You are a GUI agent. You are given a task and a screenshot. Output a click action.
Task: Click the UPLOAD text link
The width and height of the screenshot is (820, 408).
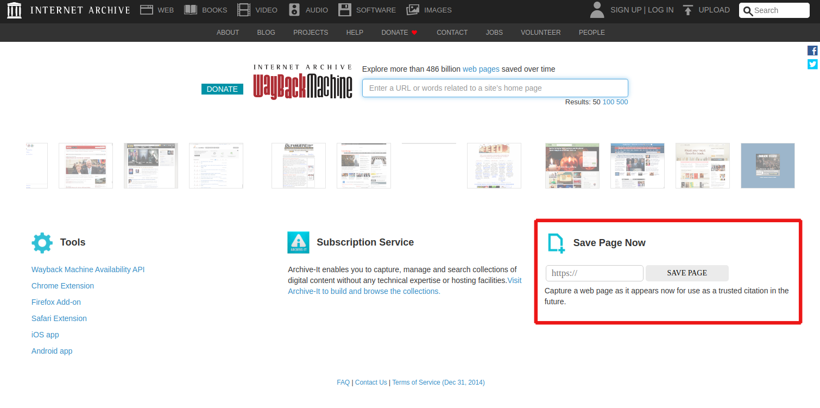pos(714,10)
